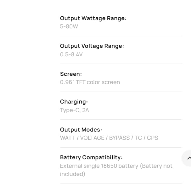Click the Type-C text in Charging

click(x=70, y=110)
